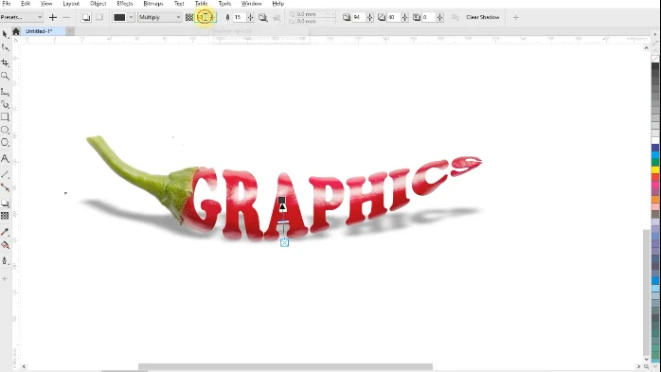
Task: Pick the magenta color in palette
Action: (655, 185)
